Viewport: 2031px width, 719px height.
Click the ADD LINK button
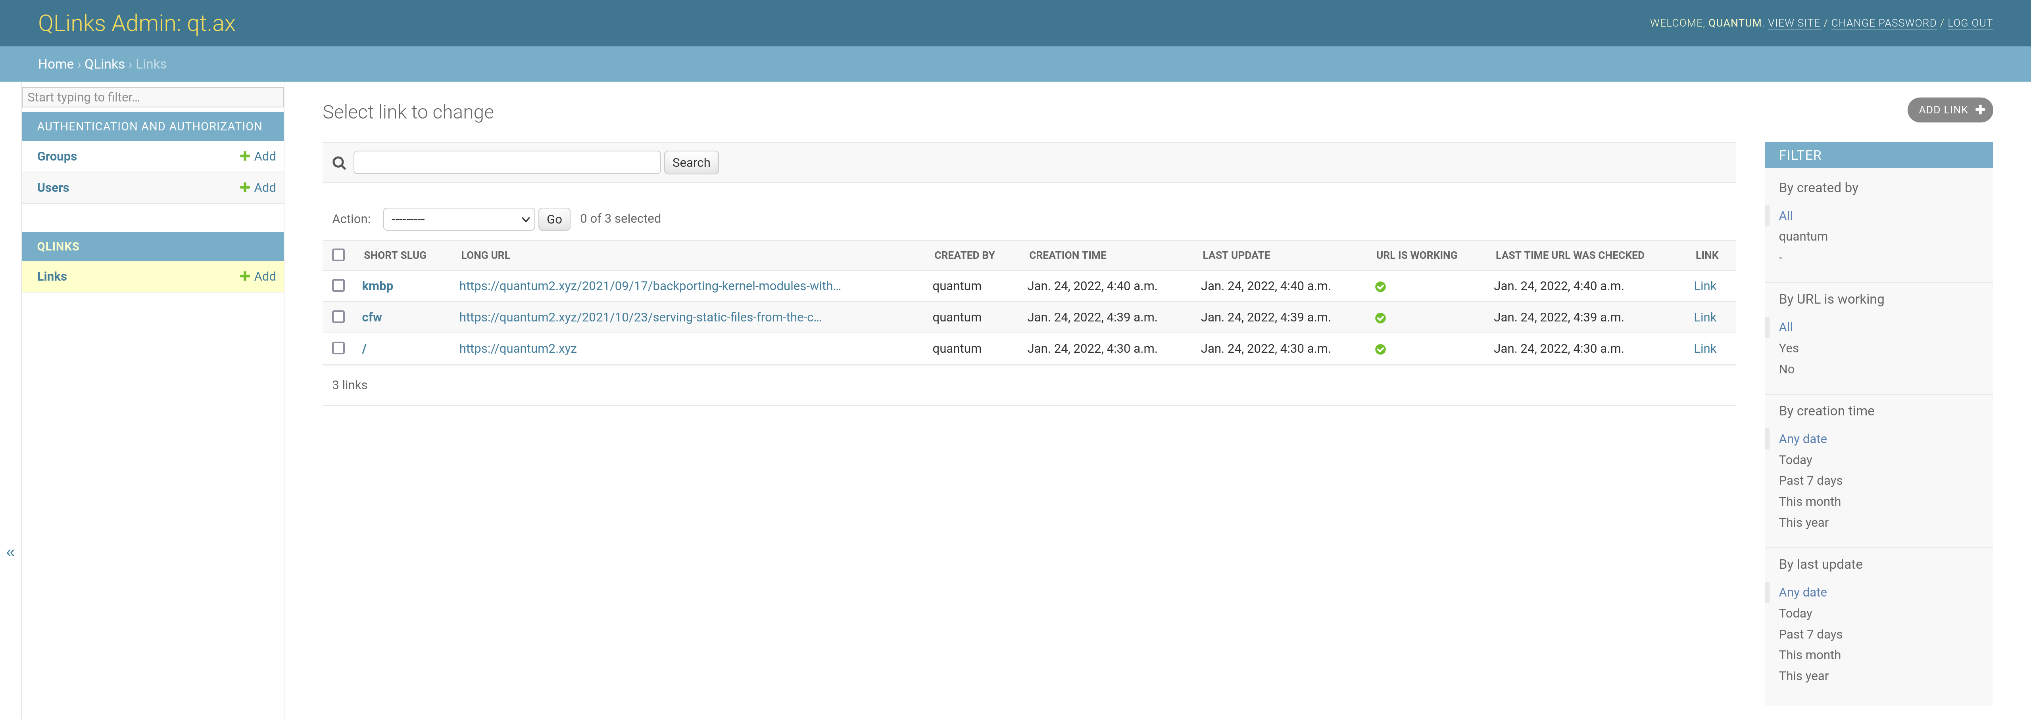[x=1949, y=110]
